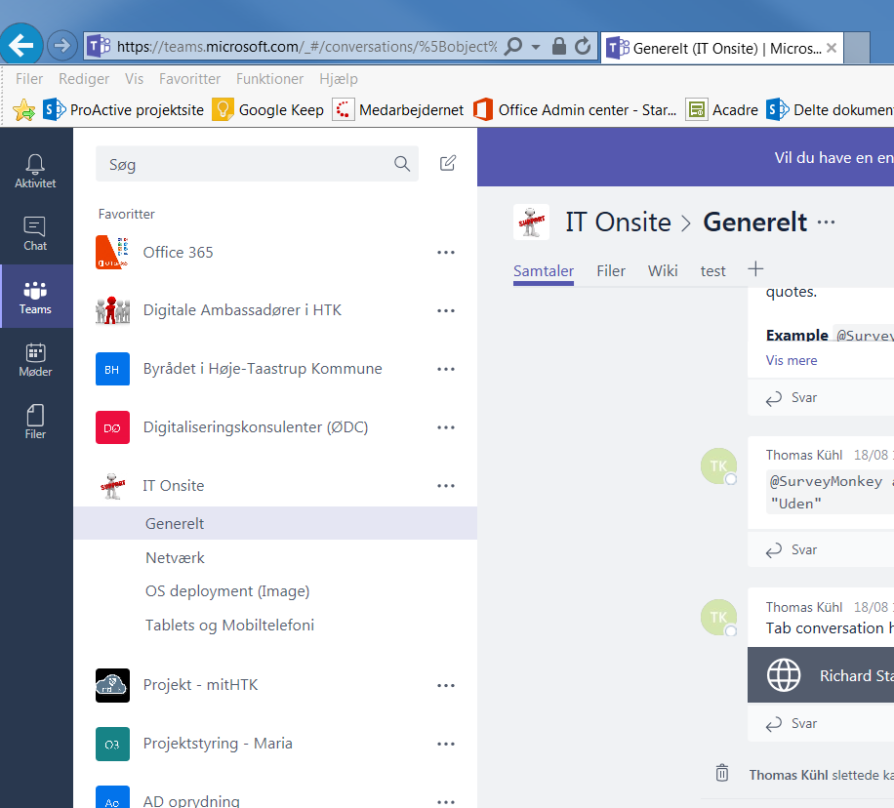The width and height of the screenshot is (894, 808).
Task: Click the Vis mere link
Action: tap(792, 360)
